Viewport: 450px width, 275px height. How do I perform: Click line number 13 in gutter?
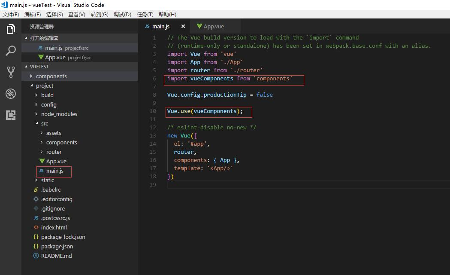click(153, 136)
